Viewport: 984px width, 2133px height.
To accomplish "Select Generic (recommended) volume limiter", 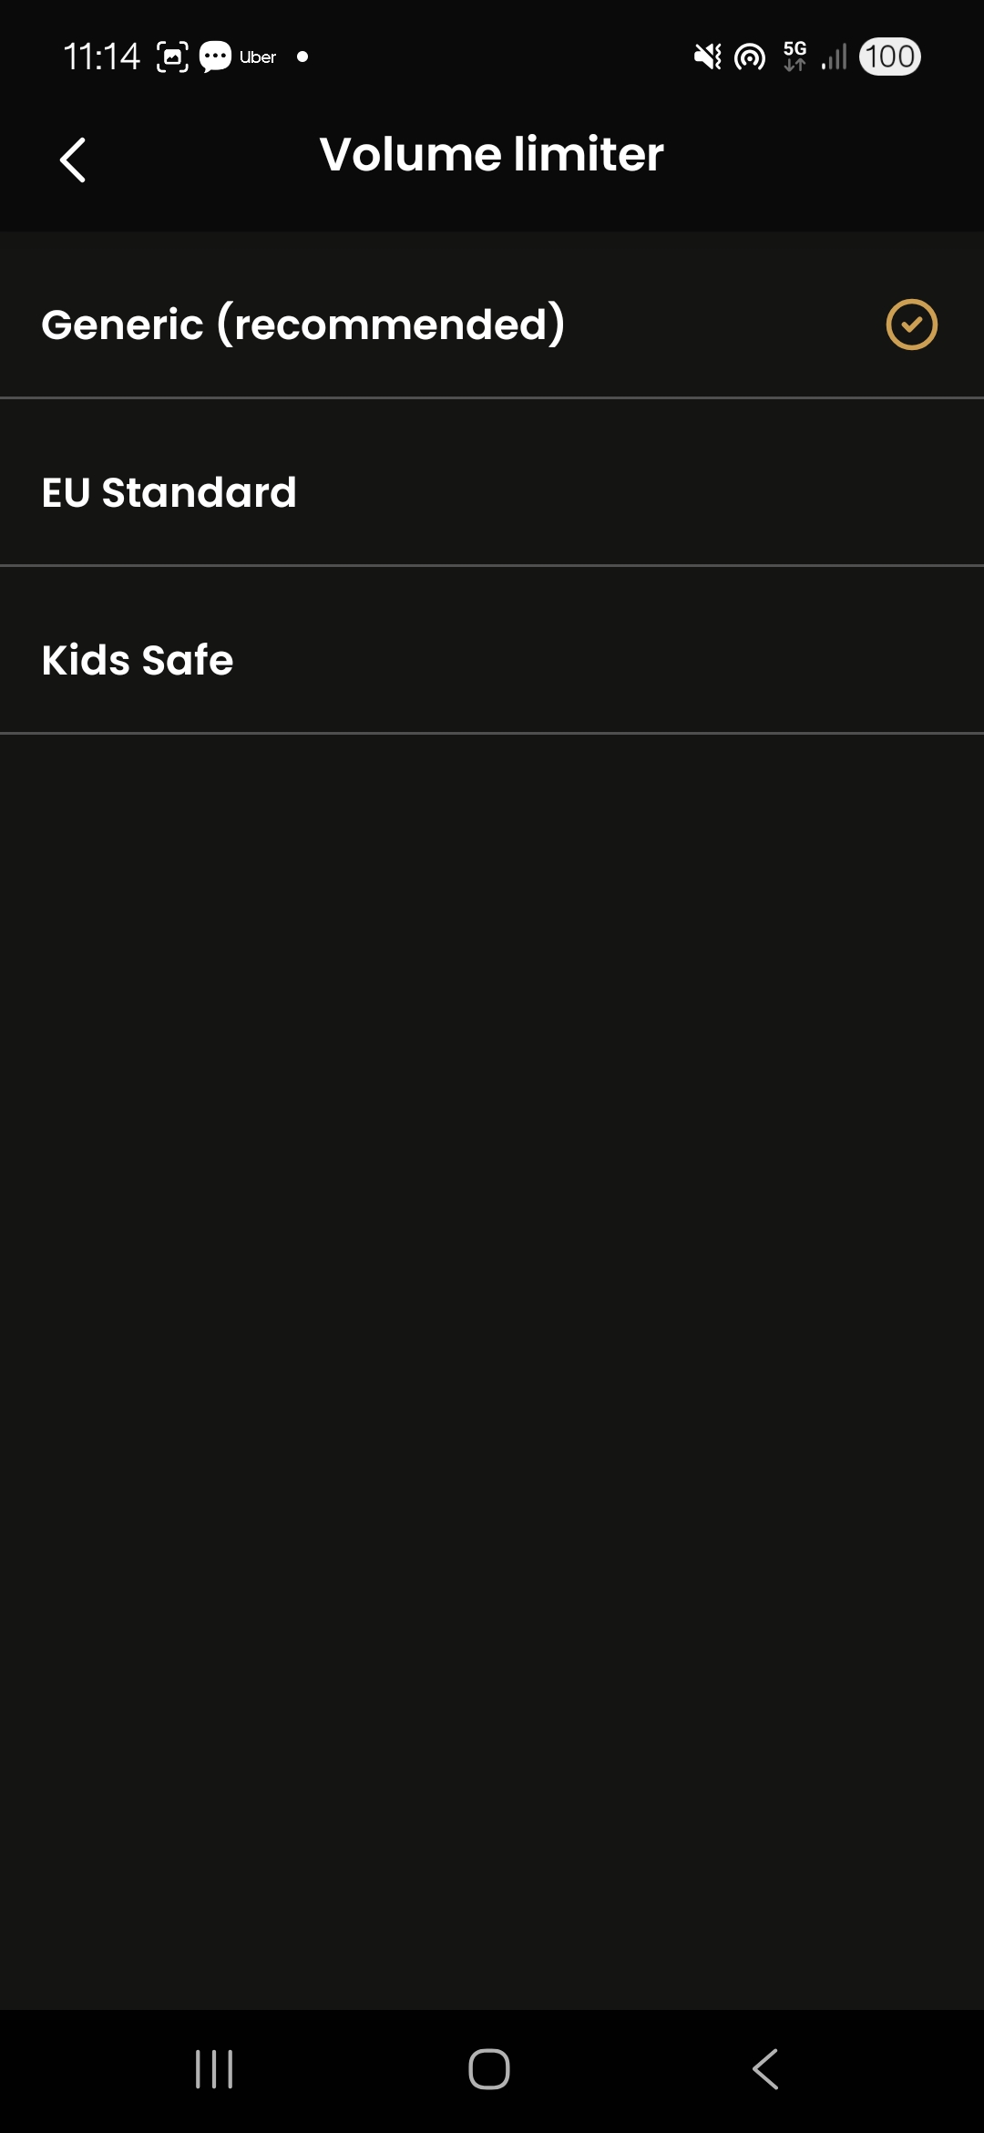I will [x=303, y=325].
